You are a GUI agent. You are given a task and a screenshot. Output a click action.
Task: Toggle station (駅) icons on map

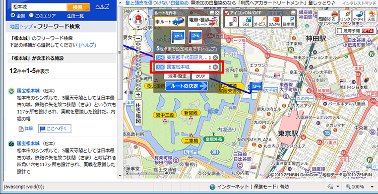click(232, 22)
